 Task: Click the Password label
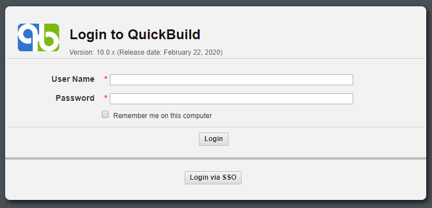75,98
